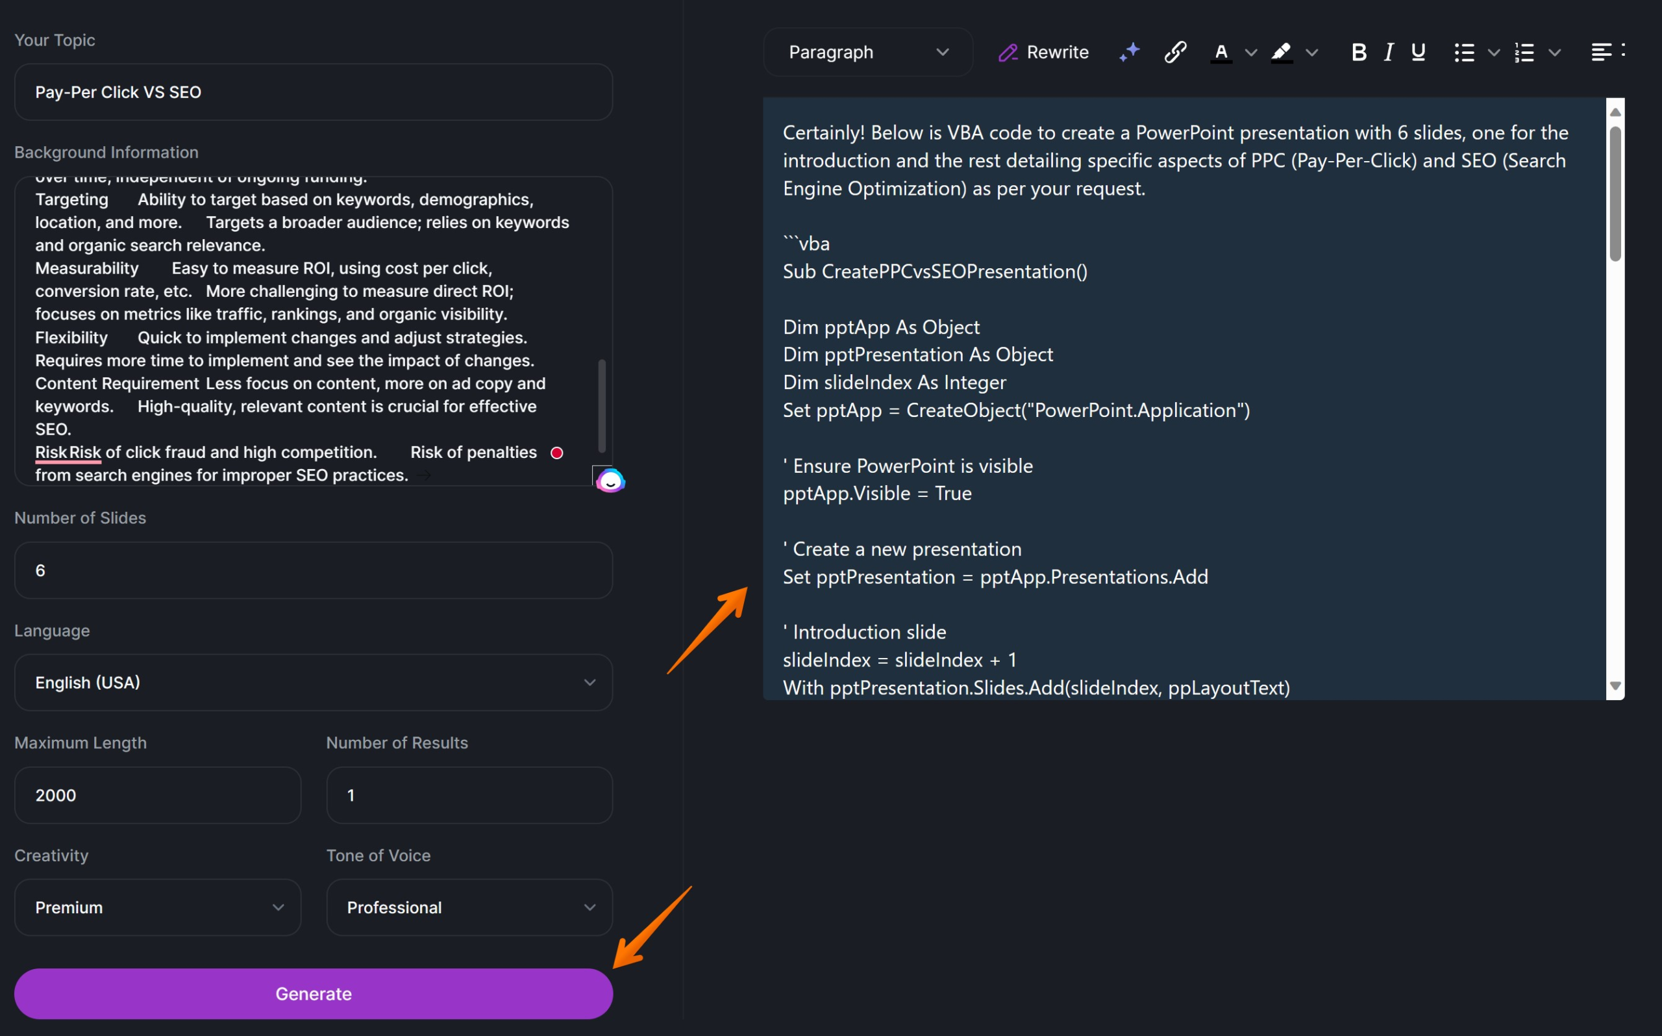Open the English (USA) language dropdown

[313, 683]
